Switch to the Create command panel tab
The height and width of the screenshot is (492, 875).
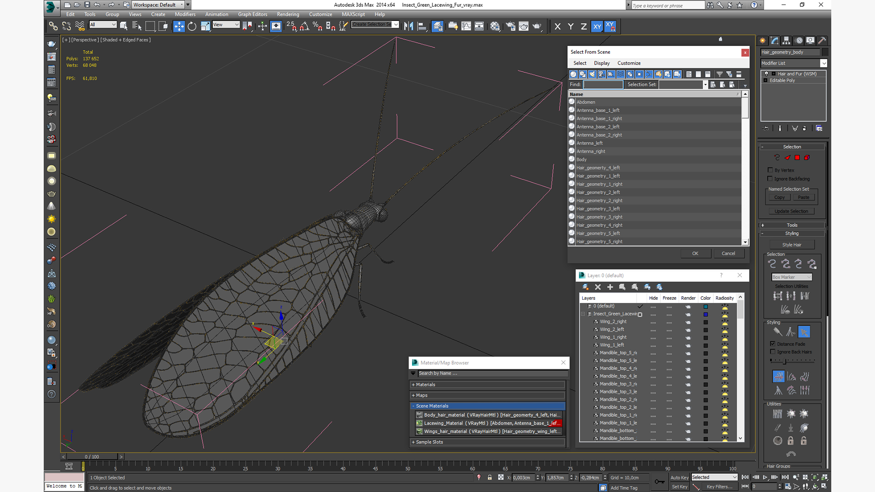tap(762, 41)
